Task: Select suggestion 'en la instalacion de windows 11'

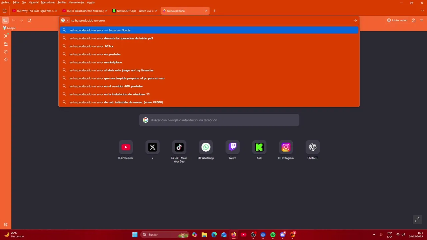Action: (x=209, y=94)
